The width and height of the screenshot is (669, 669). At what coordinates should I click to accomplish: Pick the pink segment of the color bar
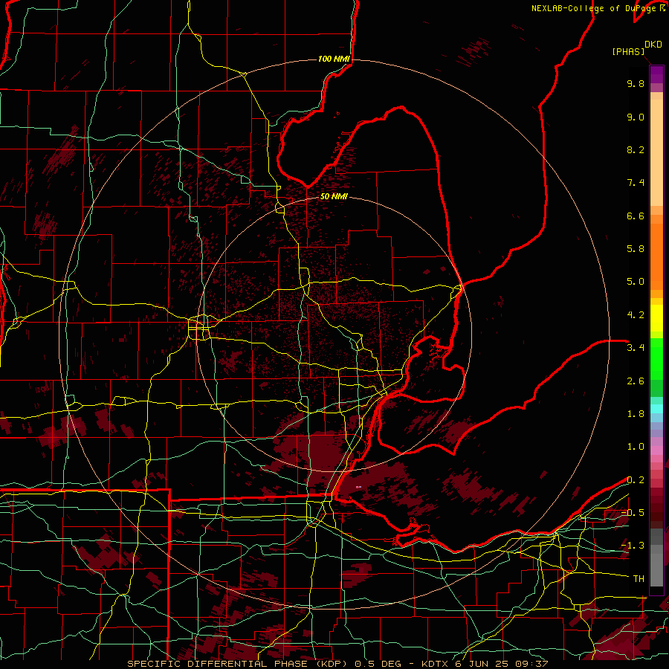point(656,450)
